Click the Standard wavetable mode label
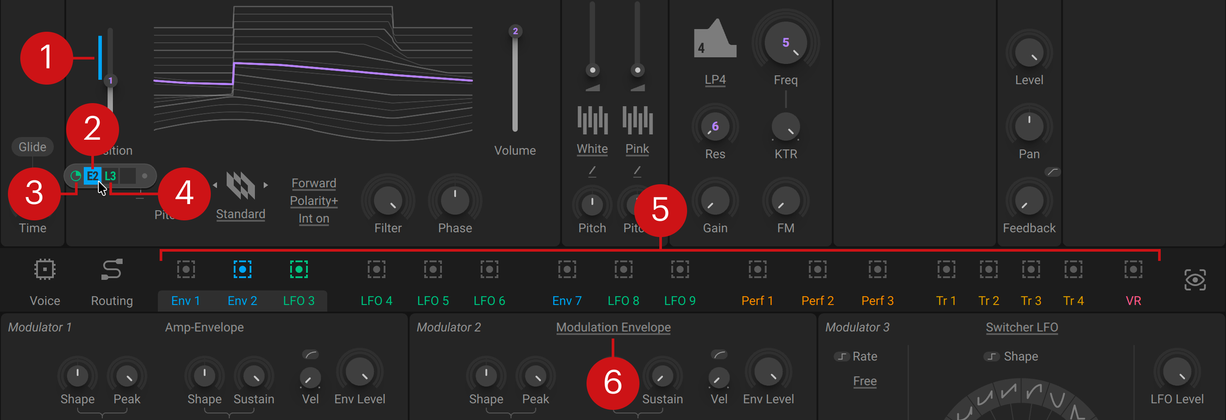1226x420 pixels. [240, 214]
